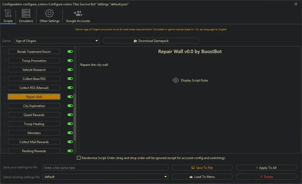Click the Biolab Treatment Room script button
302x184 pixels.
tap(34, 52)
